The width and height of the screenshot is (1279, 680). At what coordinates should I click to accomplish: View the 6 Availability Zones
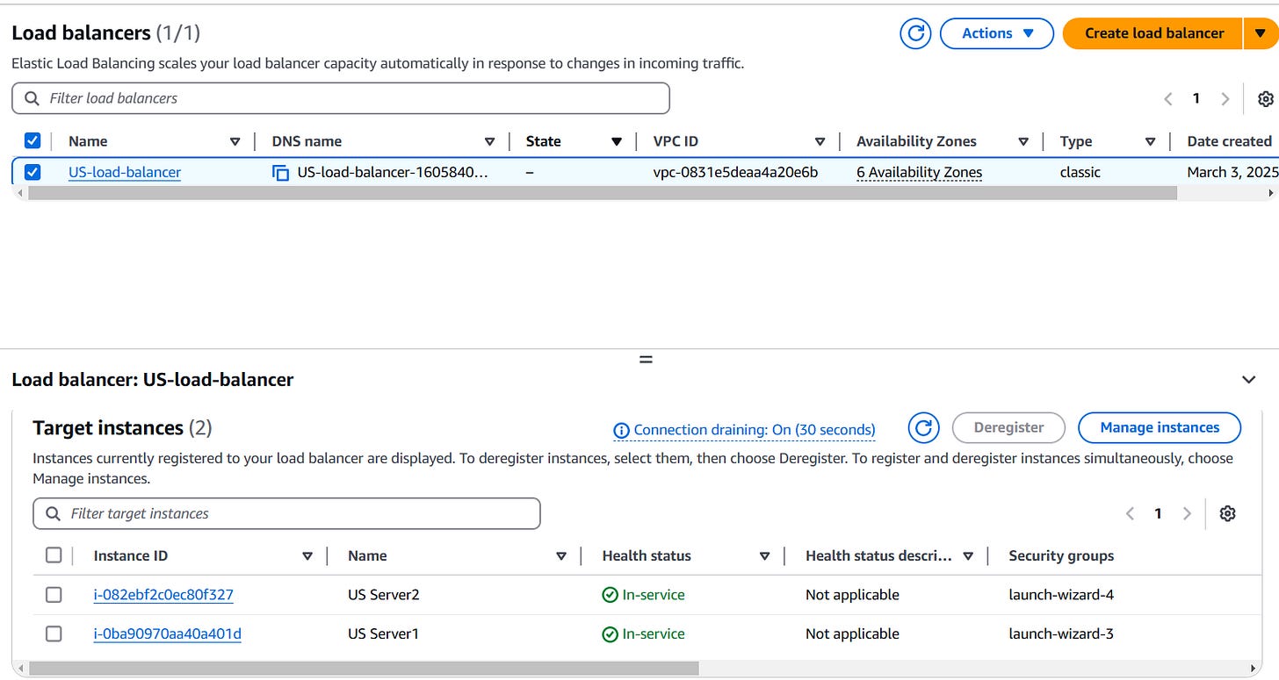[919, 172]
